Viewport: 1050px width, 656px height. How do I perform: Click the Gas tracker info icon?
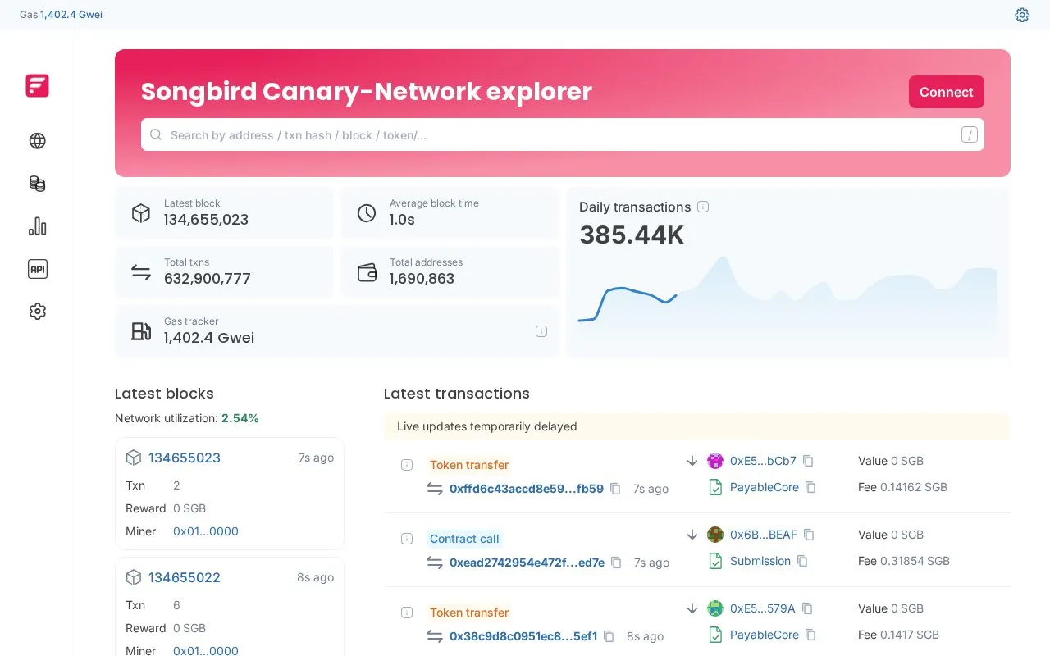pyautogui.click(x=541, y=331)
